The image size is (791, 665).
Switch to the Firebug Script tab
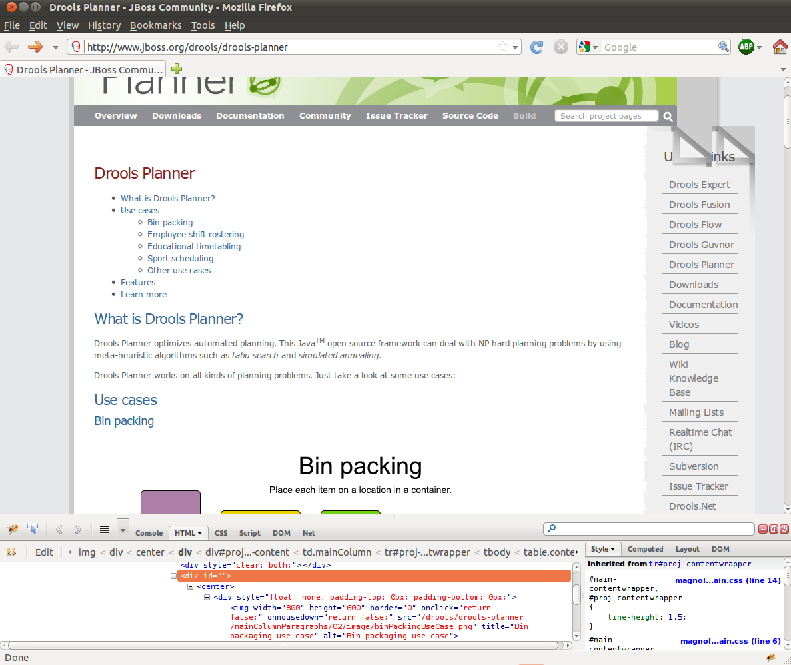250,533
